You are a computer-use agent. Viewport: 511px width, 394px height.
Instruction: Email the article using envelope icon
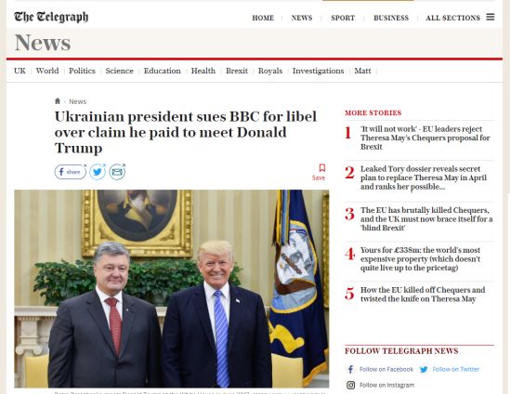pos(117,172)
